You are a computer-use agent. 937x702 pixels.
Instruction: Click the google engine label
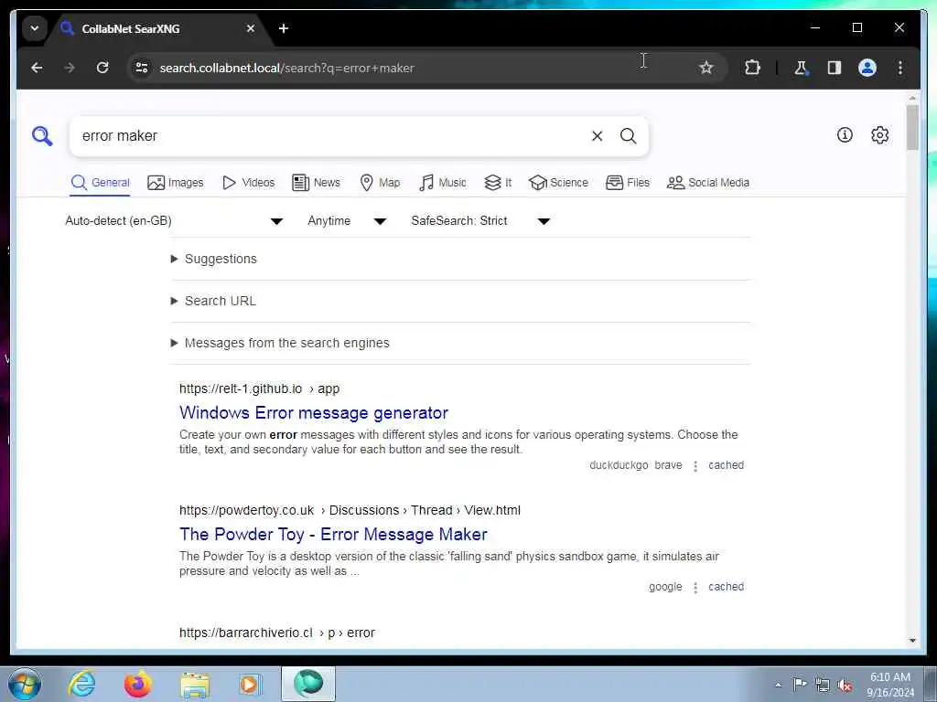[x=665, y=588]
